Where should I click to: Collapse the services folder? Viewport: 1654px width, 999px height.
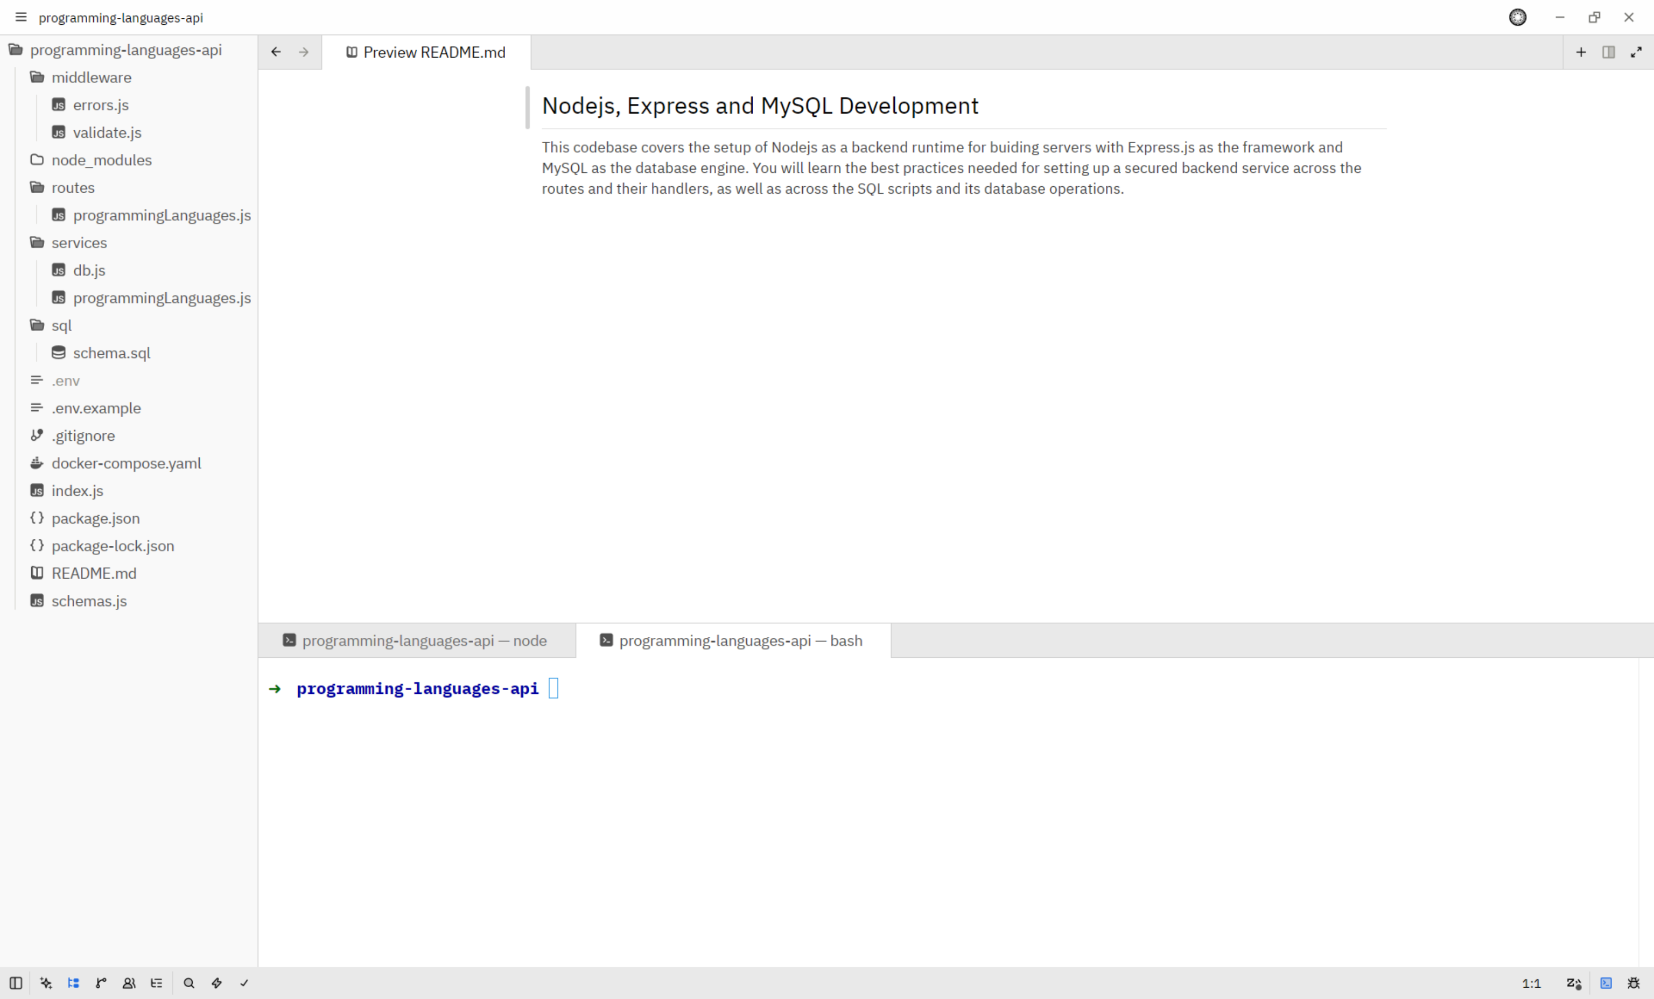pyautogui.click(x=129, y=243)
